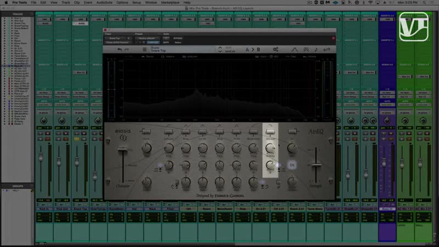Open the AirEQ preset browser hamburger menu
The height and width of the screenshot is (247, 439).
tap(144, 49)
